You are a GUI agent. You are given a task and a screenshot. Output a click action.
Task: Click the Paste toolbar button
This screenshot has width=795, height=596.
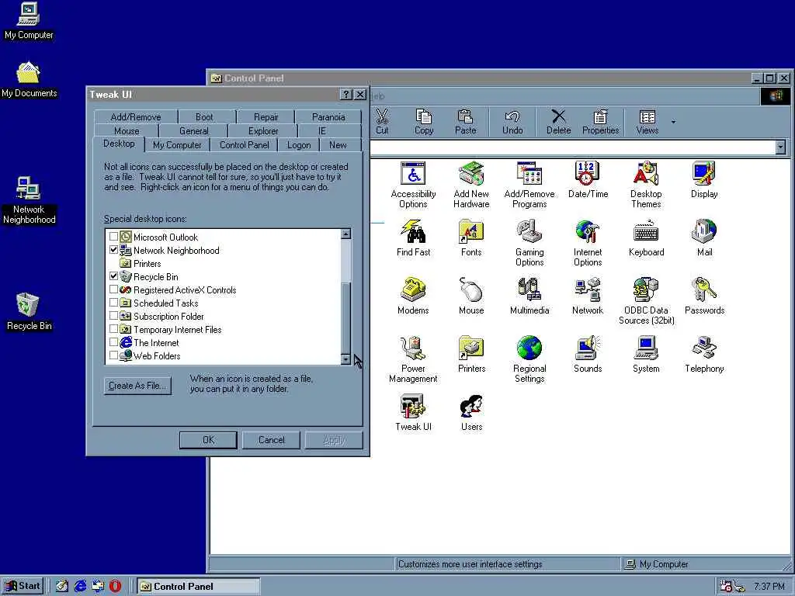[x=466, y=122]
